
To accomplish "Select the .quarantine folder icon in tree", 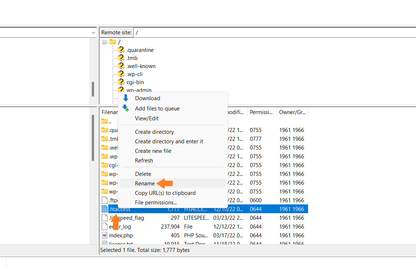I will tap(121, 50).
